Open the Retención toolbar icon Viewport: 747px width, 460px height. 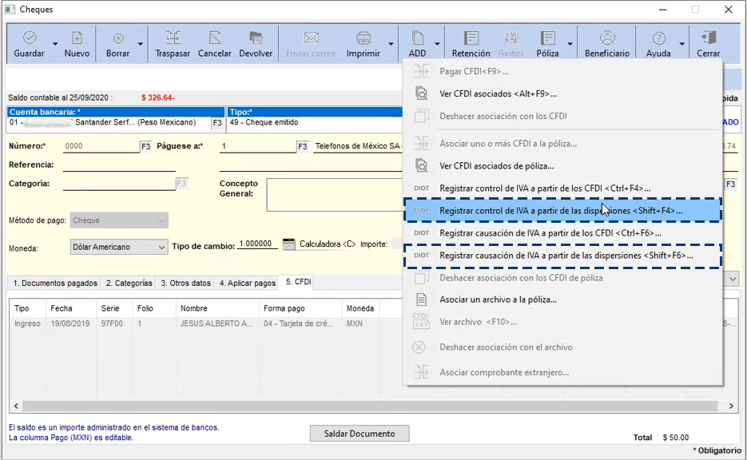click(x=471, y=38)
